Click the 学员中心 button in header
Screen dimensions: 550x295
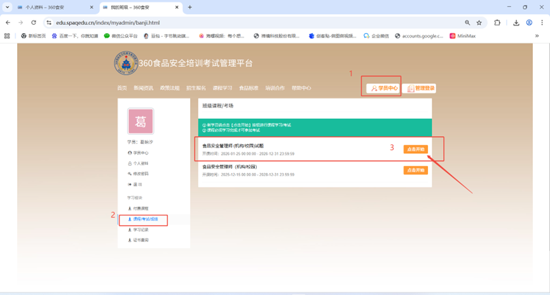(x=383, y=88)
